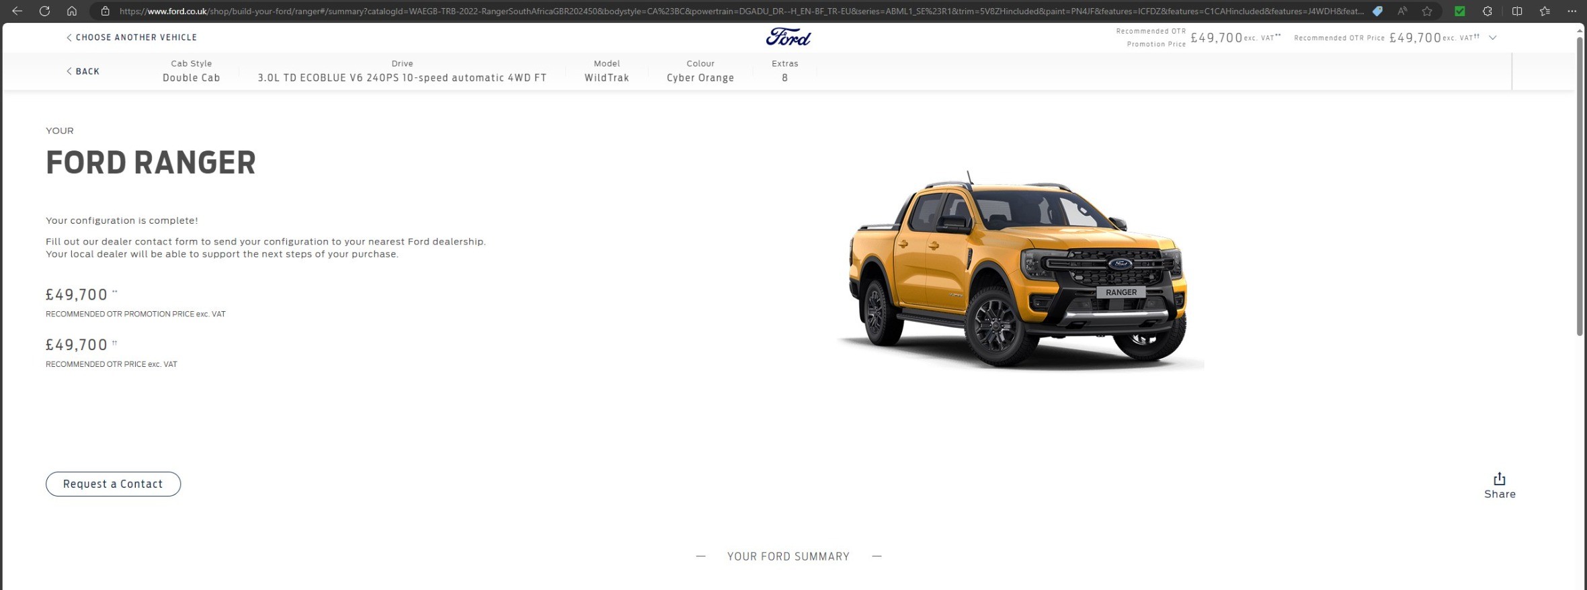Click Choose Another Vehicle
Screen dimensions: 1587x590
132,38
